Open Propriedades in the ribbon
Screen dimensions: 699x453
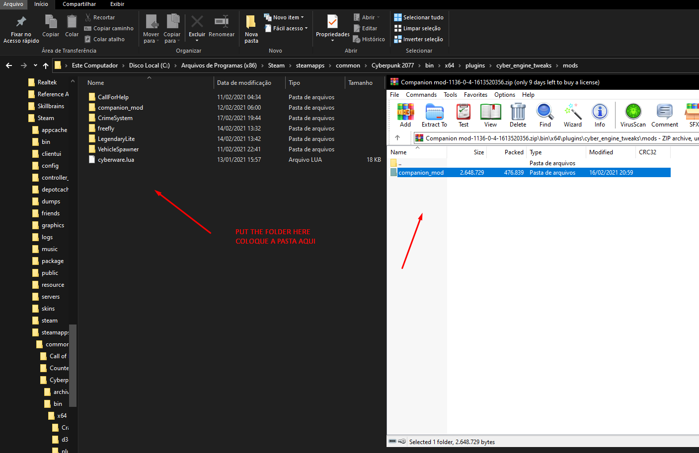333,28
